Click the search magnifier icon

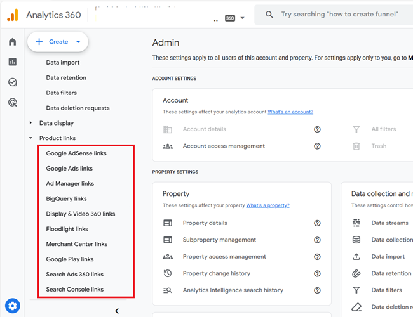[x=269, y=15]
